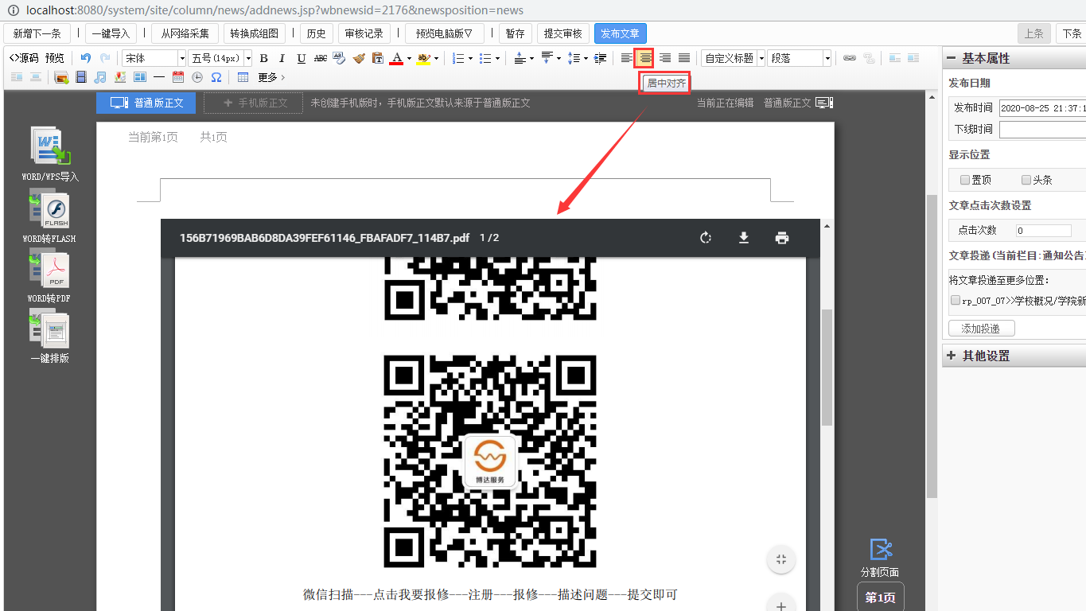Click the 添加投递 button
Screen dimensions: 1086x611
tap(981, 329)
